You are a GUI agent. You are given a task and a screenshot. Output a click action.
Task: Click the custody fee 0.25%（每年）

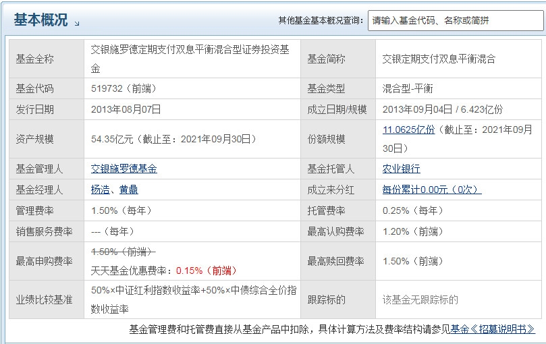tap(412, 210)
